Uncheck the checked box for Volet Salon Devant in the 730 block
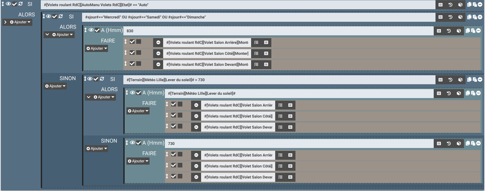Viewport: 485px width, 191px height. (x=174, y=176)
